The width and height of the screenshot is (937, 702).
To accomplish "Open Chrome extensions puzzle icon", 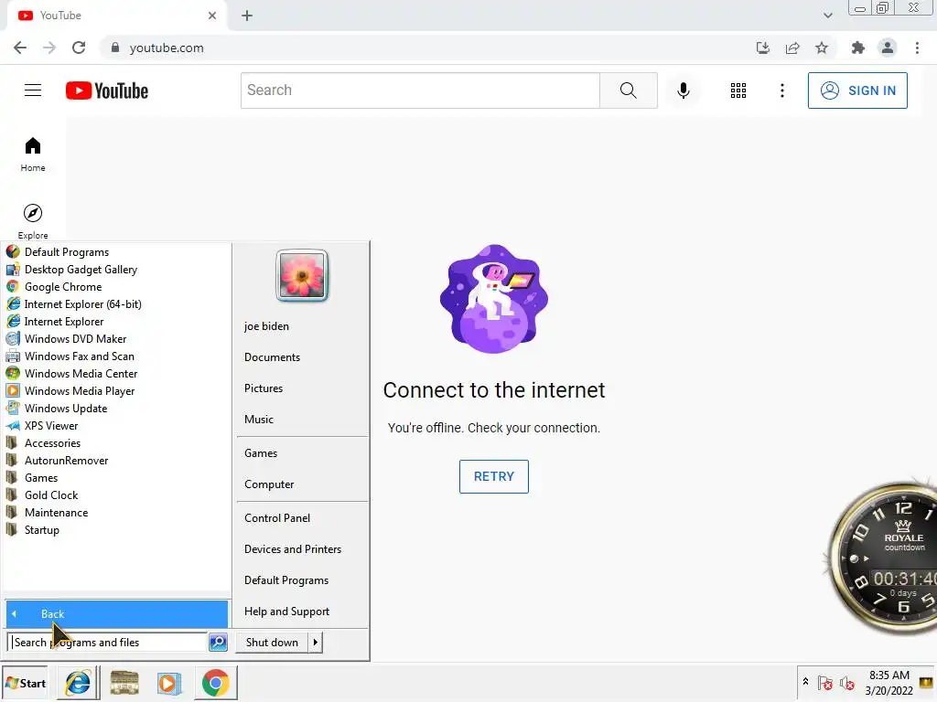I will pyautogui.click(x=858, y=48).
